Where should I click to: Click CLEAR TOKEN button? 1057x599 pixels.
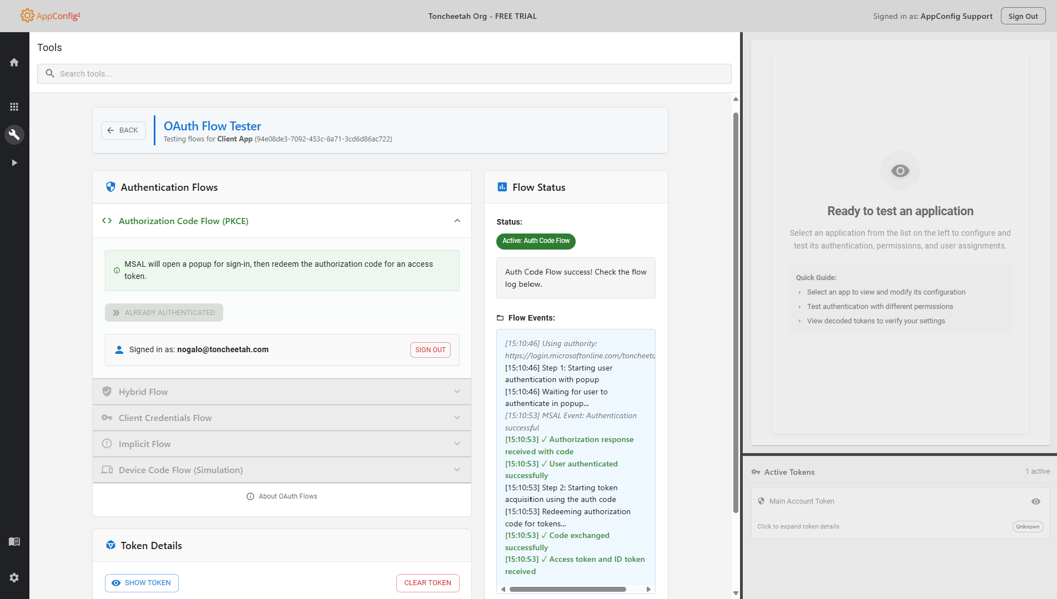pyautogui.click(x=427, y=583)
